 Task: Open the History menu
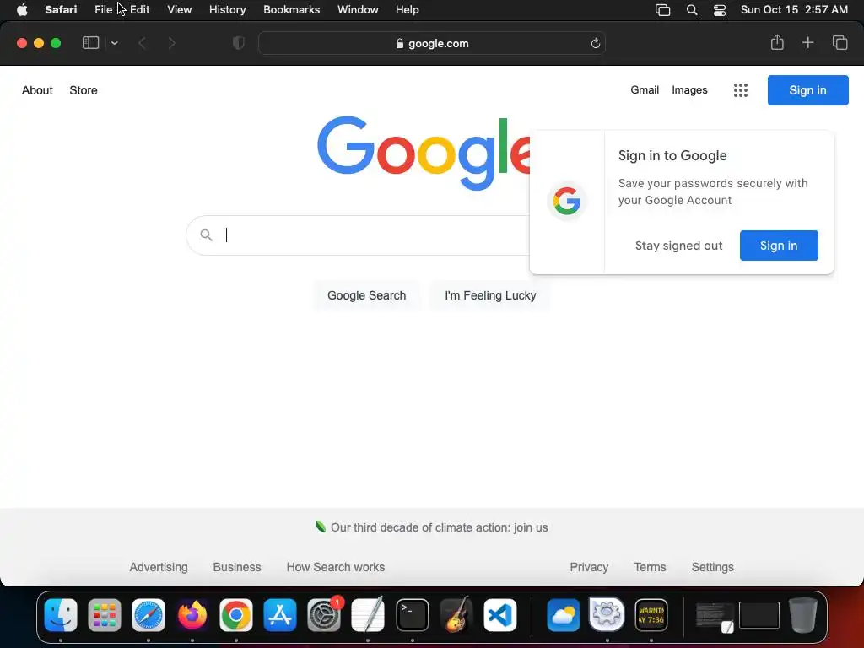click(x=227, y=10)
